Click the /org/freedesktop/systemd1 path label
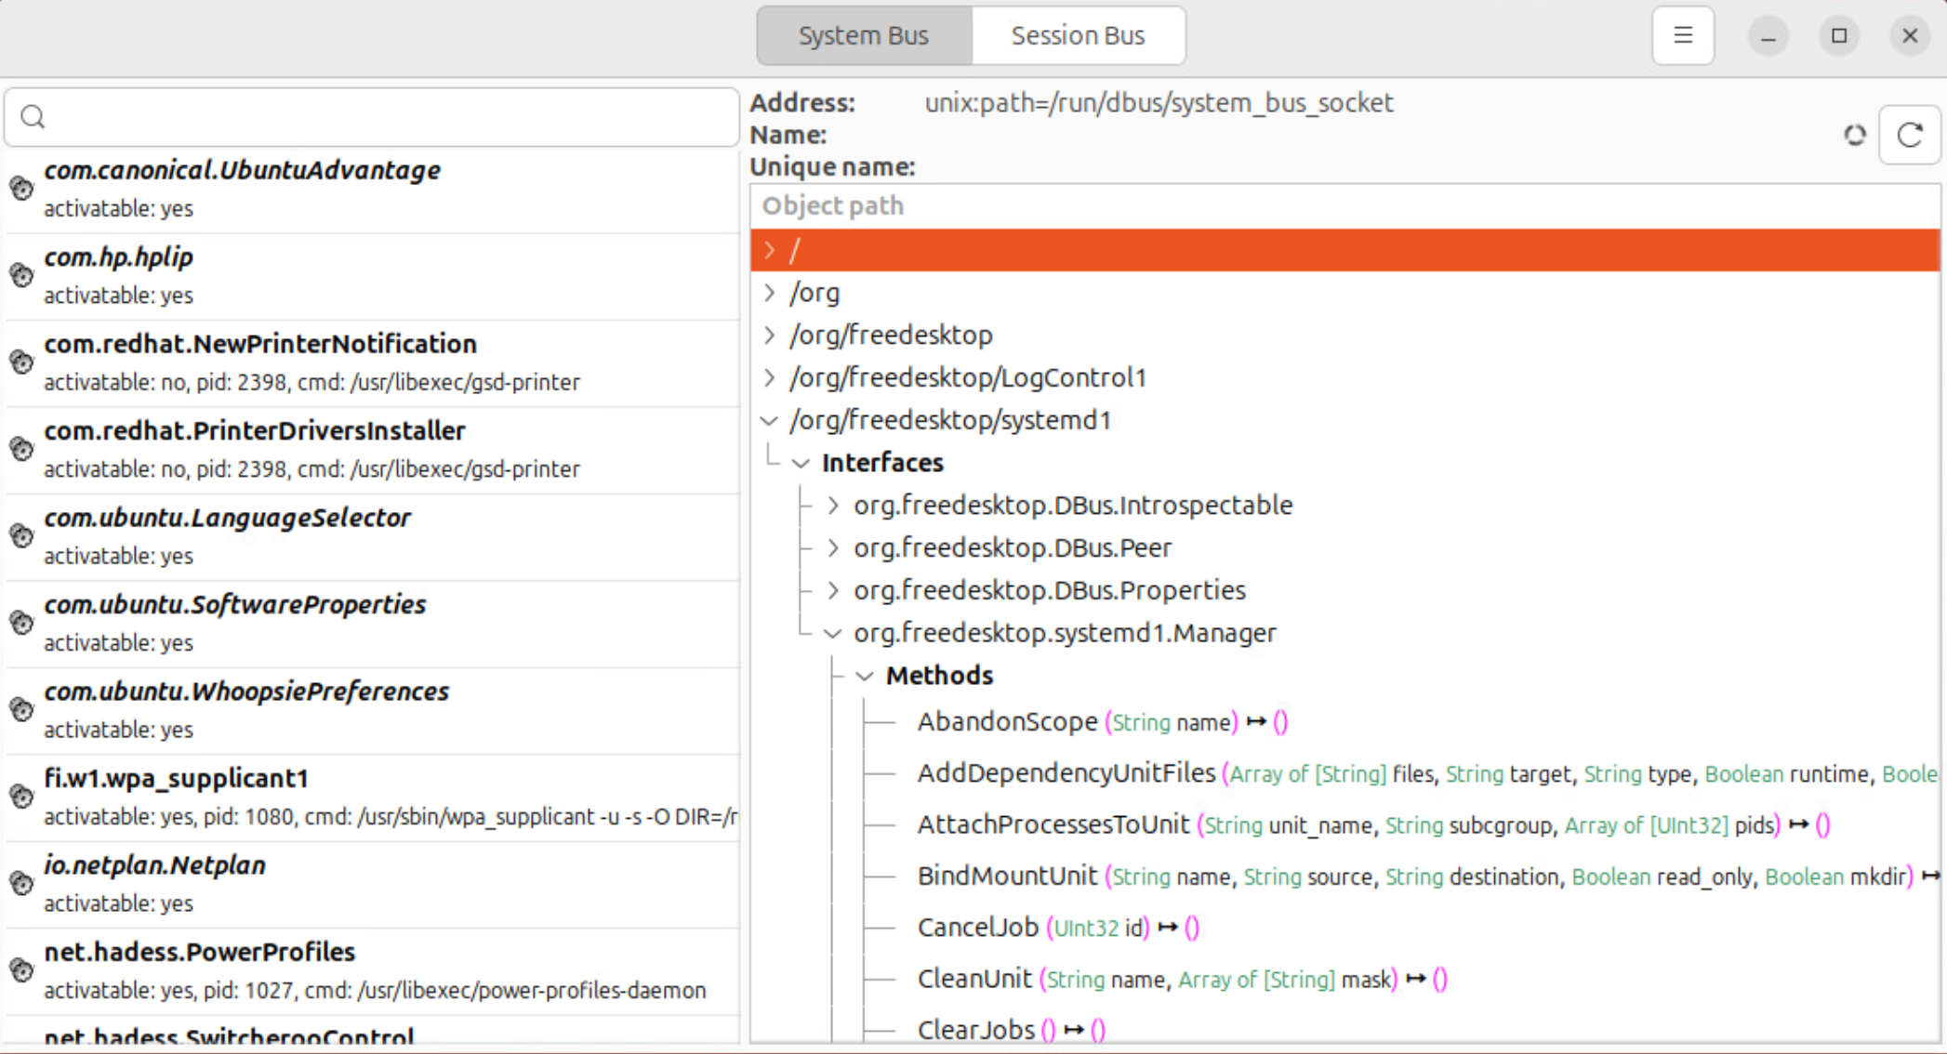 click(950, 420)
